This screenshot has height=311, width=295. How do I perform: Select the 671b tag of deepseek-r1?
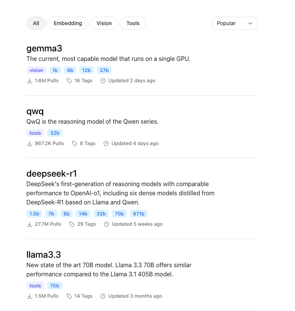[139, 214]
